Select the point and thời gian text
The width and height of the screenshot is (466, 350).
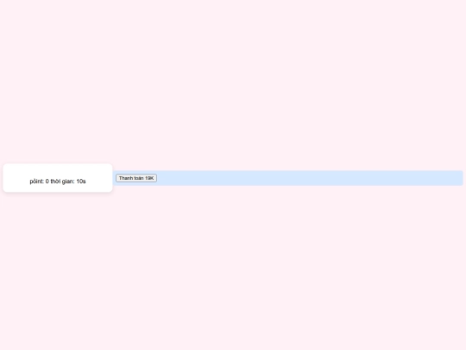point(58,181)
